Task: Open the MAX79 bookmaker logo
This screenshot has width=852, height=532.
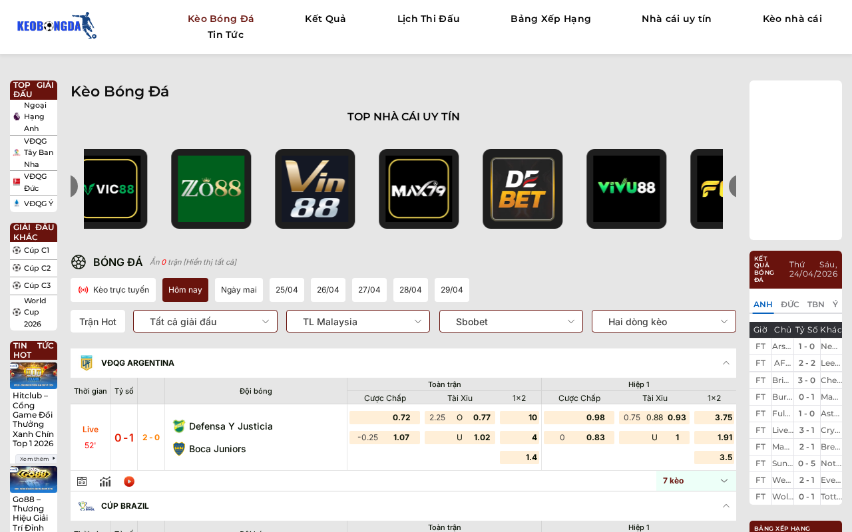Action: [419, 189]
